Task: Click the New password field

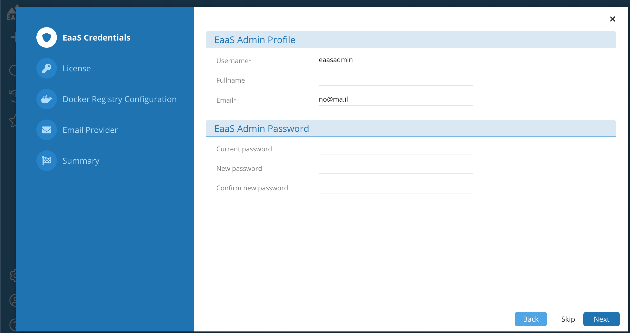Action: (395, 168)
